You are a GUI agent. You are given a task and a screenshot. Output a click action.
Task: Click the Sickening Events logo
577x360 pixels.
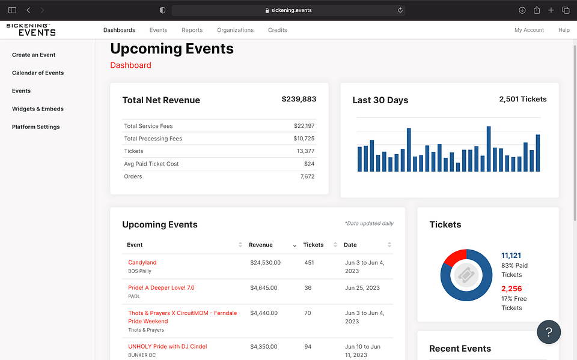31,30
